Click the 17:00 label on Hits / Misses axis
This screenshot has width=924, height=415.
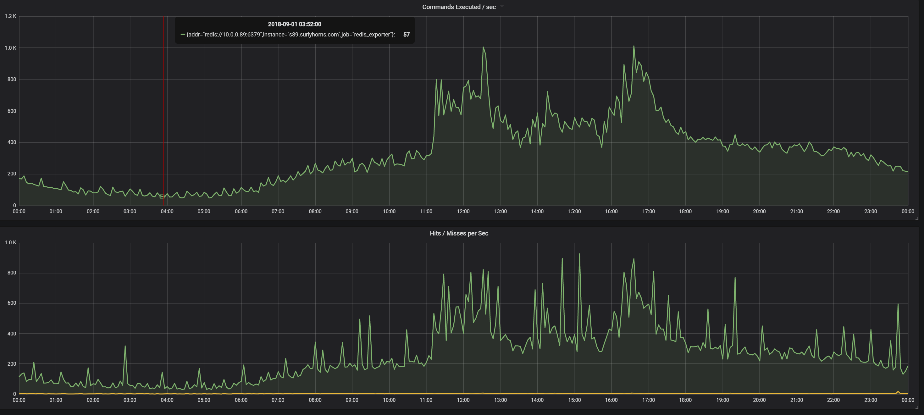click(x=648, y=400)
